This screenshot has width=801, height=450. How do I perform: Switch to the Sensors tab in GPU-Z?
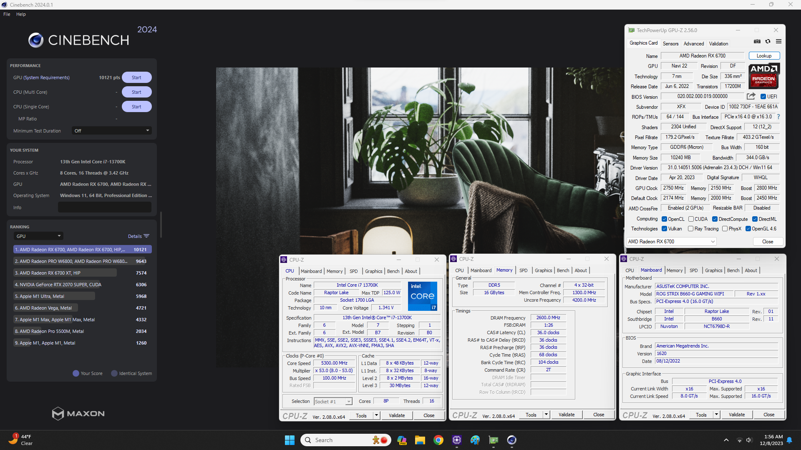(x=670, y=44)
